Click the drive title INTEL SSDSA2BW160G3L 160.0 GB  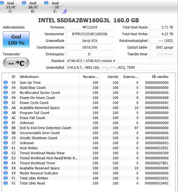tap(89, 20)
